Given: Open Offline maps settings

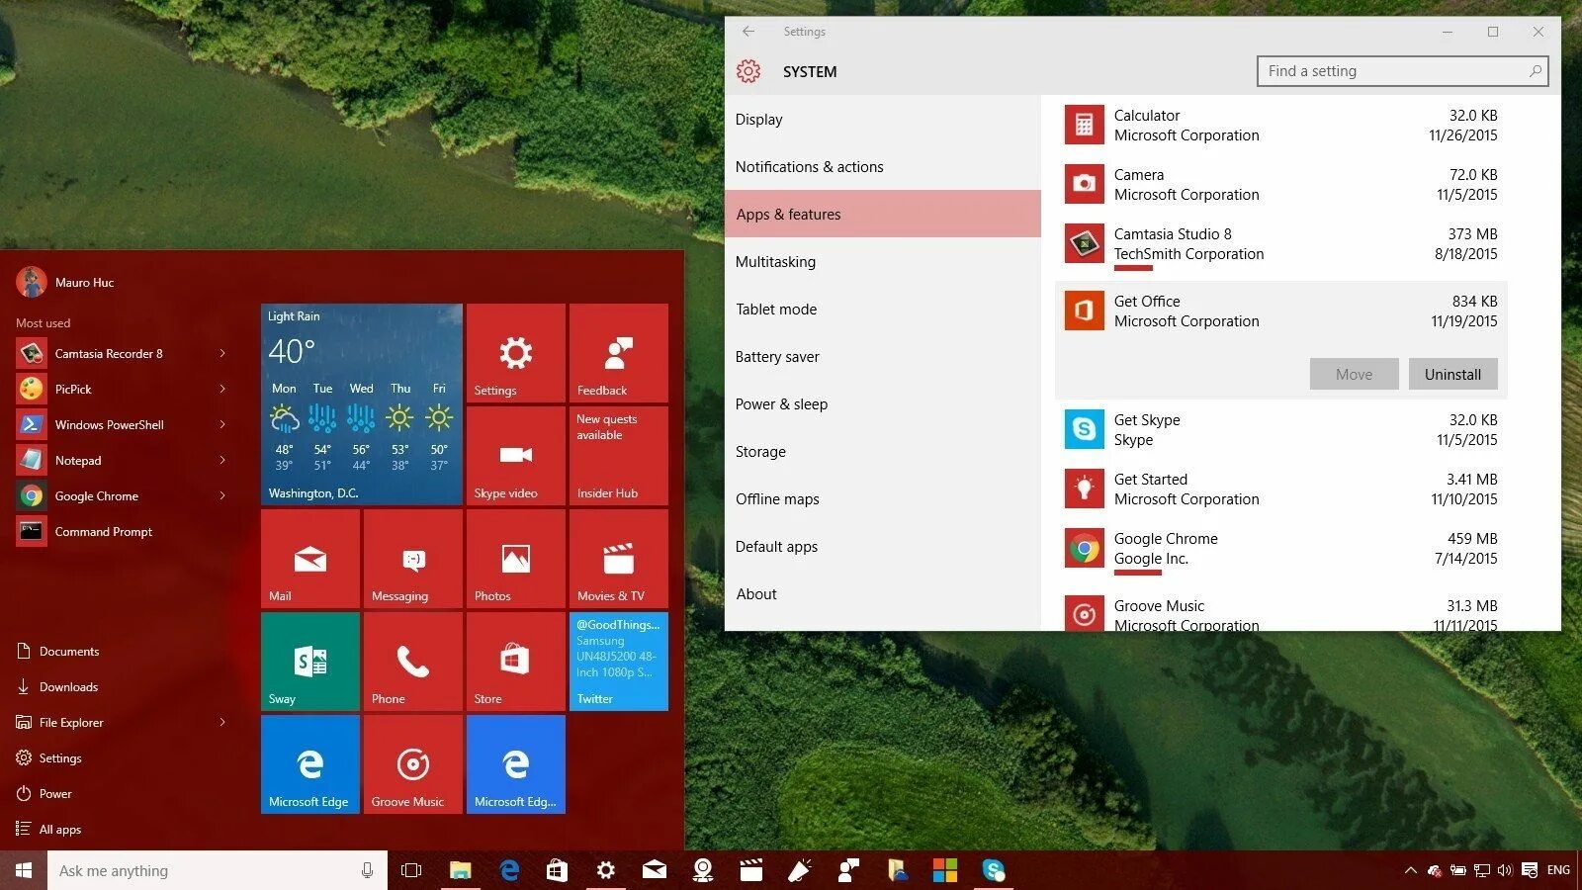Looking at the screenshot, I should pyautogui.click(x=882, y=498).
